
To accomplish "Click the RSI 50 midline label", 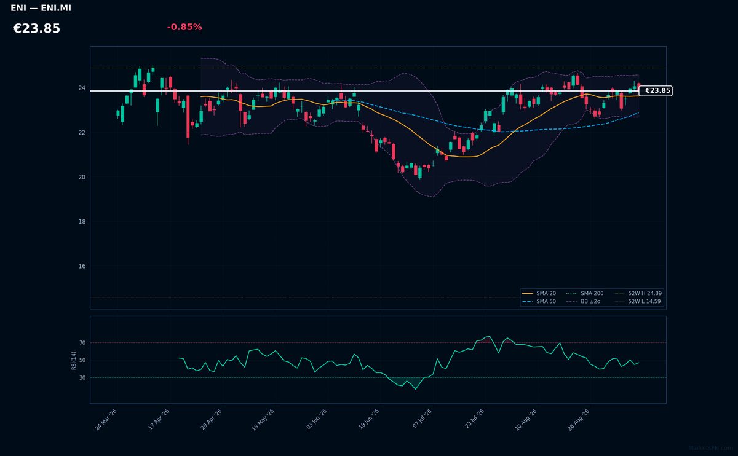I will [x=82, y=360].
